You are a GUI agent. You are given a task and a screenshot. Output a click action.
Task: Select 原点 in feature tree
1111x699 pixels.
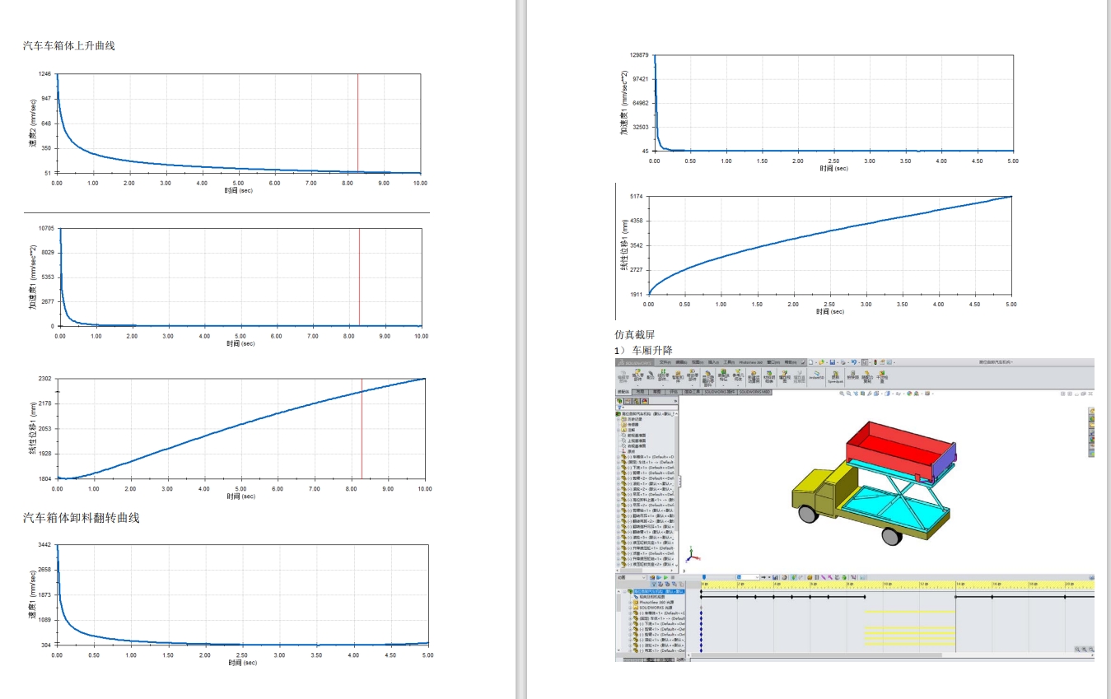click(632, 451)
